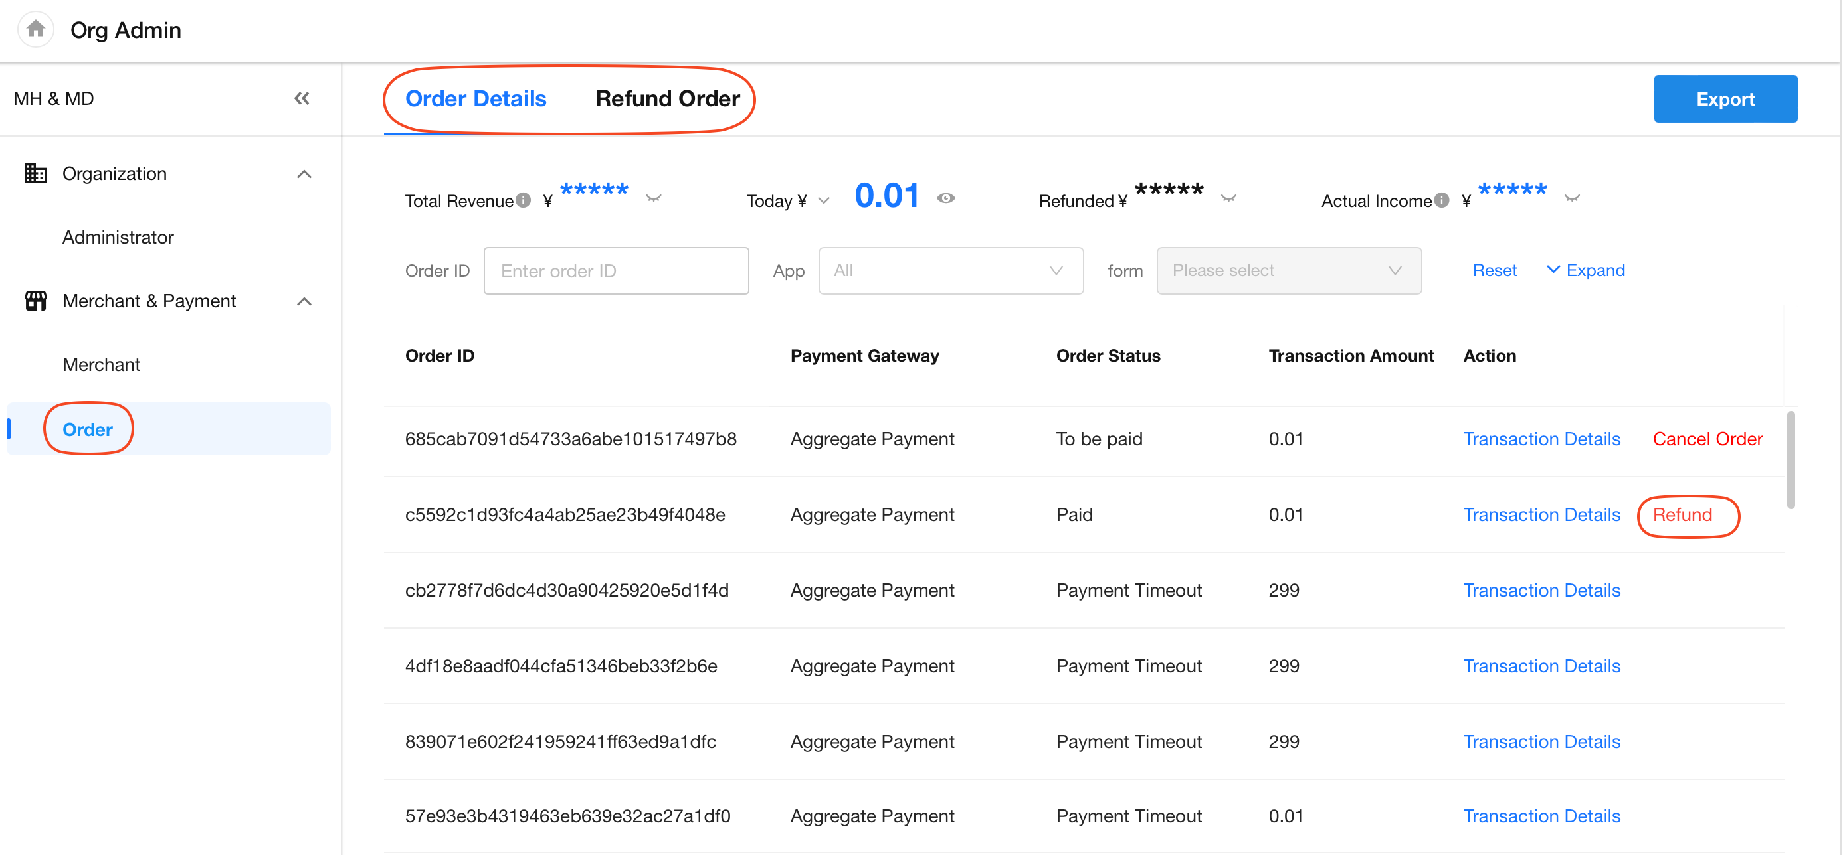Click the Org Admin title
1843x855 pixels.
click(126, 30)
